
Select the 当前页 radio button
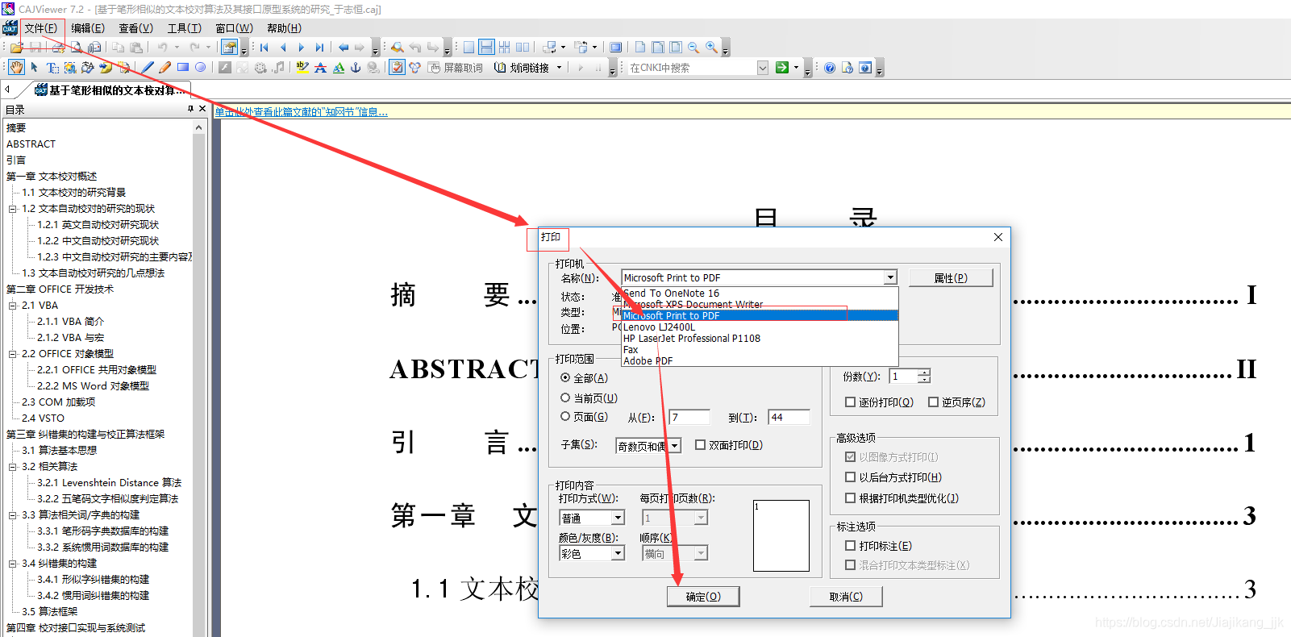565,398
